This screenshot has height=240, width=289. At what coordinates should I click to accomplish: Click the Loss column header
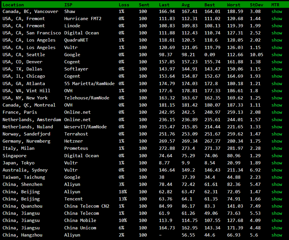click(124, 5)
